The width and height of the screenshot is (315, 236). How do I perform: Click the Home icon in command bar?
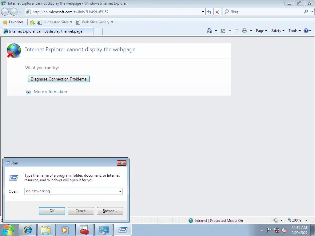tap(209, 31)
